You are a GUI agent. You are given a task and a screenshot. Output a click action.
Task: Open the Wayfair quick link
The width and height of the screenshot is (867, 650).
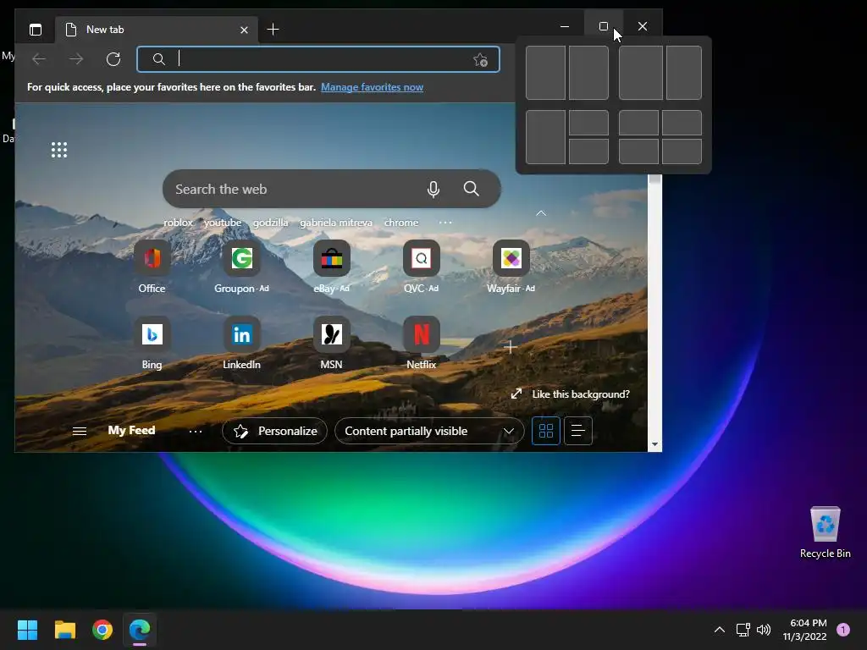pyautogui.click(x=511, y=267)
